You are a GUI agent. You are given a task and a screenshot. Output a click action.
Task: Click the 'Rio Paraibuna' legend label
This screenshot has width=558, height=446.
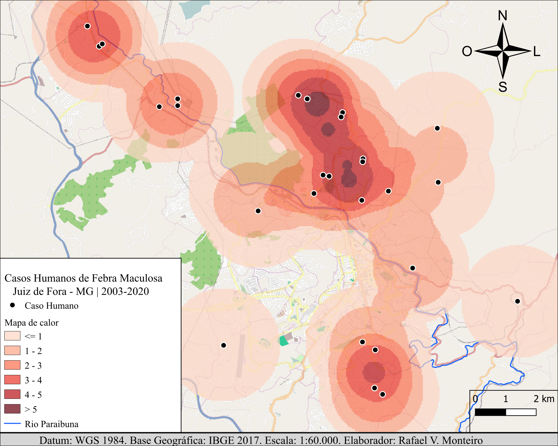tap(51, 424)
